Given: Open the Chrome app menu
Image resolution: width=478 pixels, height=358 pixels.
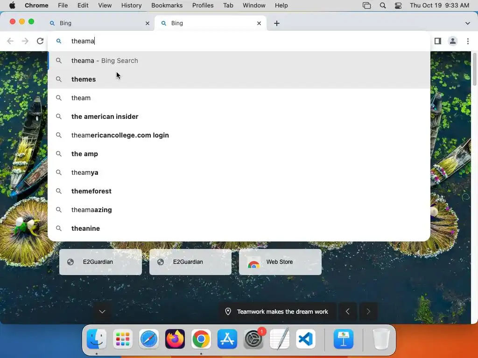Looking at the screenshot, I should (36, 6).
